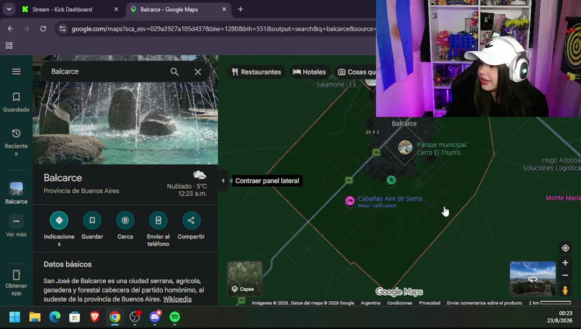Click the green park map pin
Image resolution: width=581 pixels, height=329 pixels.
[391, 180]
